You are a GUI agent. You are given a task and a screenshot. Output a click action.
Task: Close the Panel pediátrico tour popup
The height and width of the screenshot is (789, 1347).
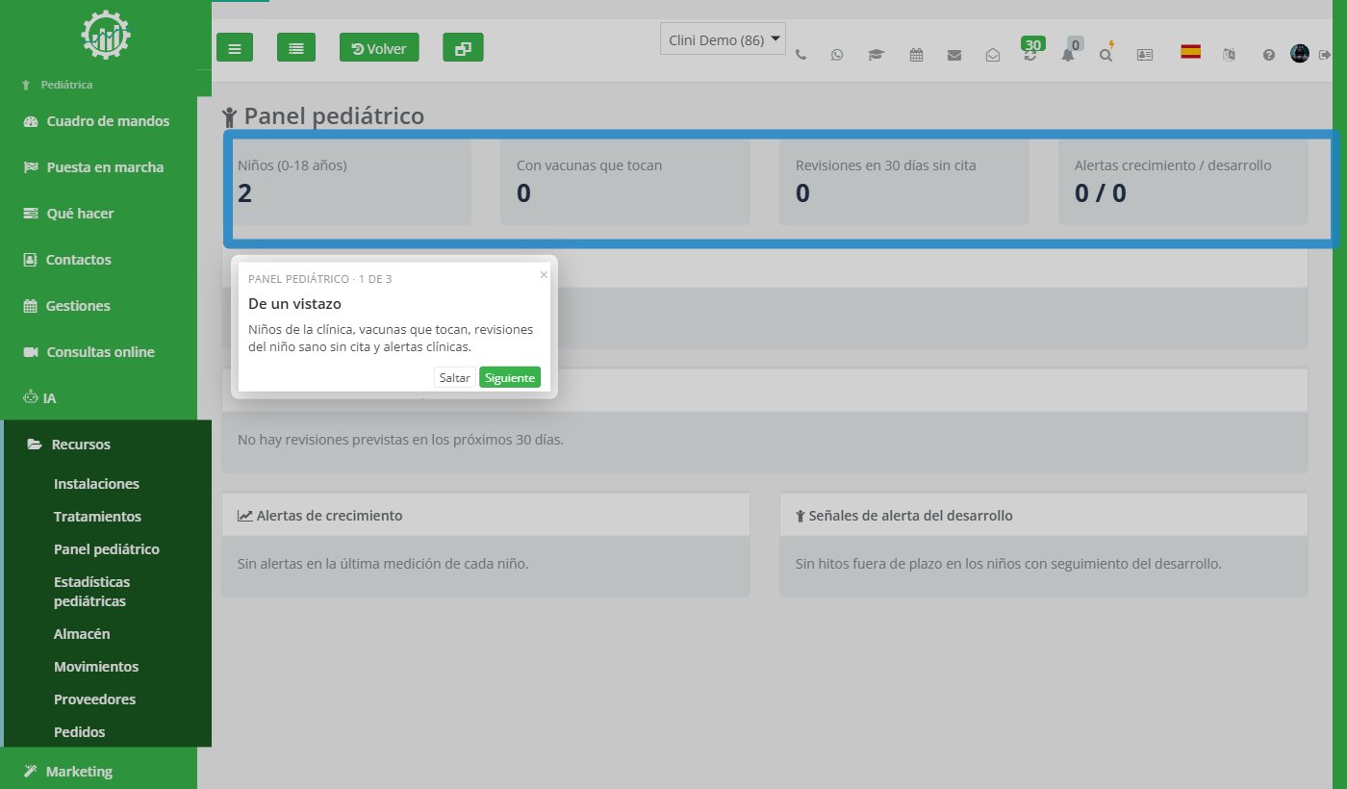point(544,274)
